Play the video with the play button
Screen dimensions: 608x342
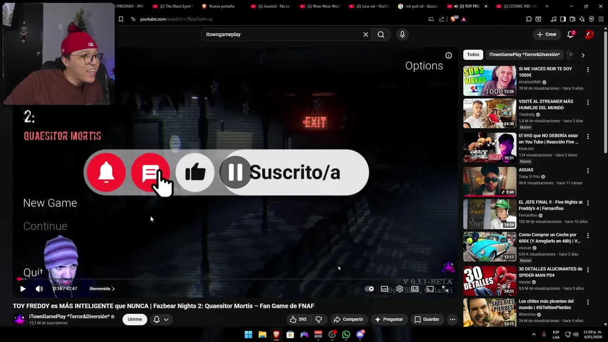tap(23, 289)
